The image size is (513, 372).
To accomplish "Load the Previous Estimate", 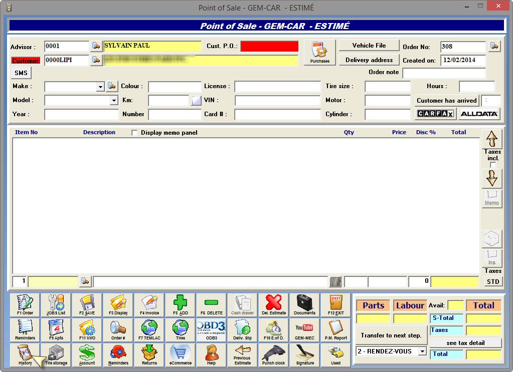I will click(x=242, y=355).
